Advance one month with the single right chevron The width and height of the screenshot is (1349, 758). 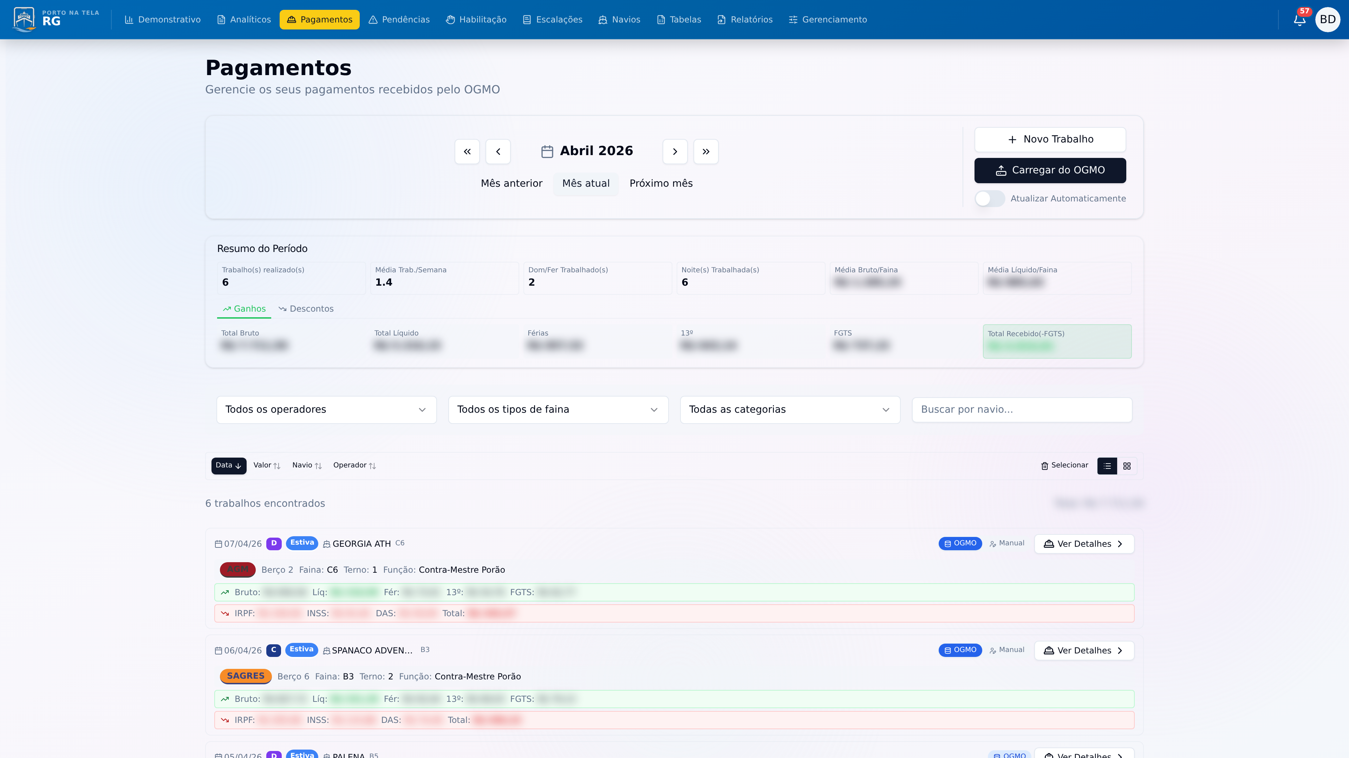click(675, 151)
